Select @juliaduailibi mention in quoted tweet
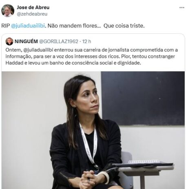The width and height of the screenshot is (186, 189). [x=38, y=50]
